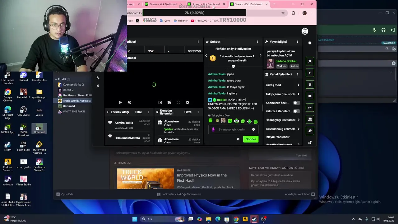Mute microphone in the Discord window
398x224 pixels.
pyautogui.click(x=374, y=30)
